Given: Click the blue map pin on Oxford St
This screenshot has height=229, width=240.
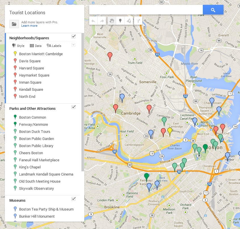Looking at the screenshot, I should [x=122, y=98].
